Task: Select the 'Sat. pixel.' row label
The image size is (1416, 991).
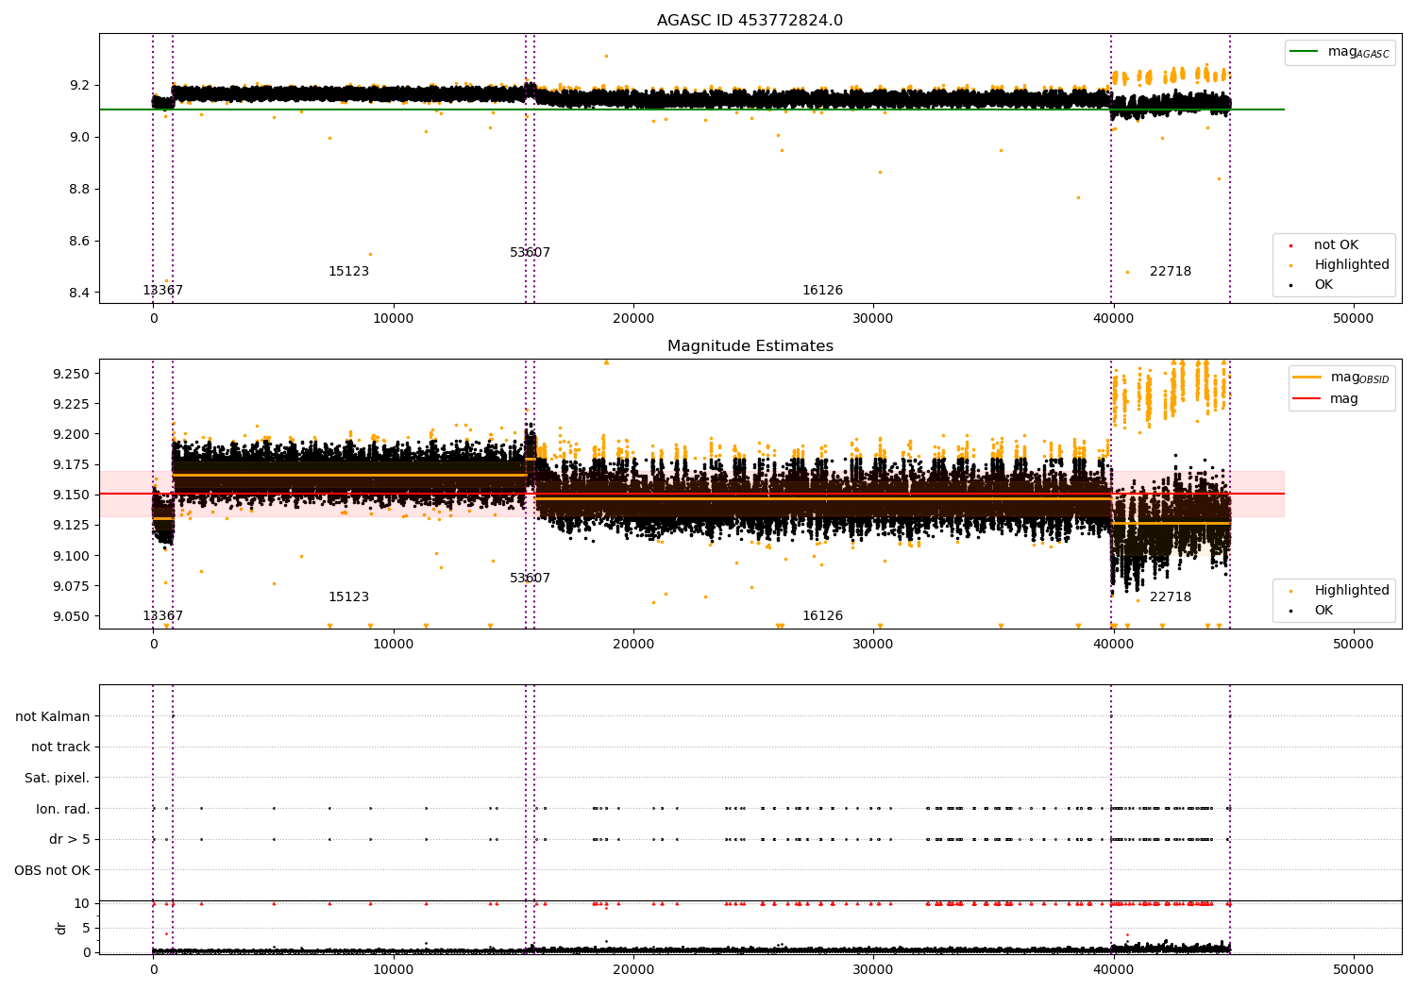Action: [x=57, y=779]
